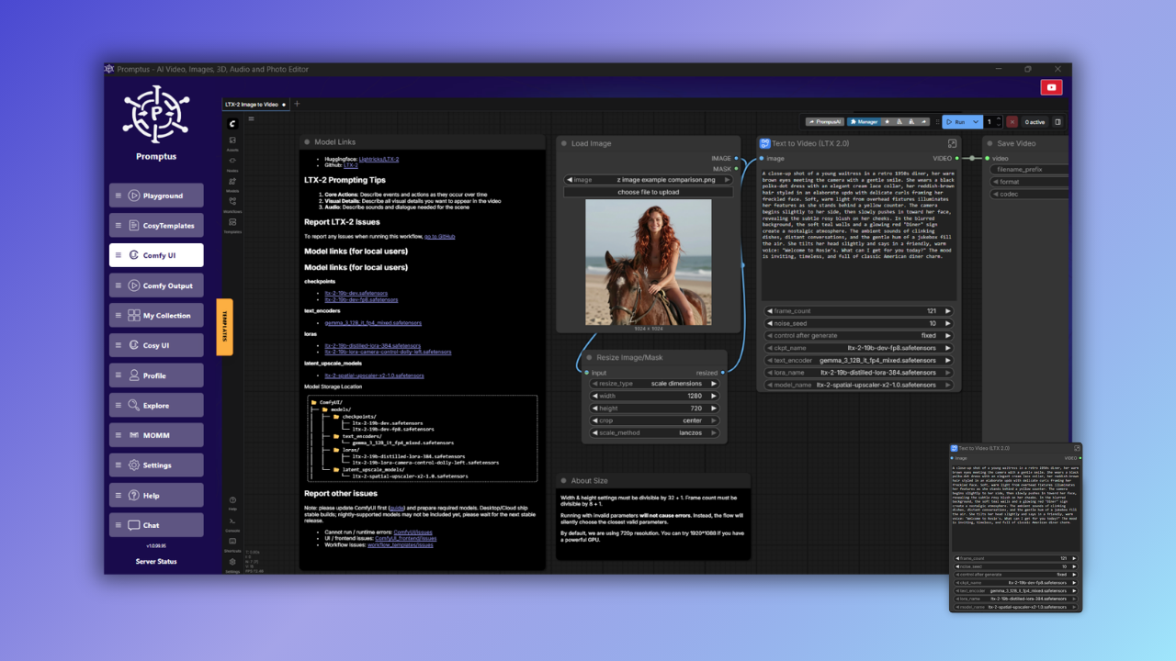Open the Shortcuts panel icon
The image size is (1176, 661).
tap(232, 543)
